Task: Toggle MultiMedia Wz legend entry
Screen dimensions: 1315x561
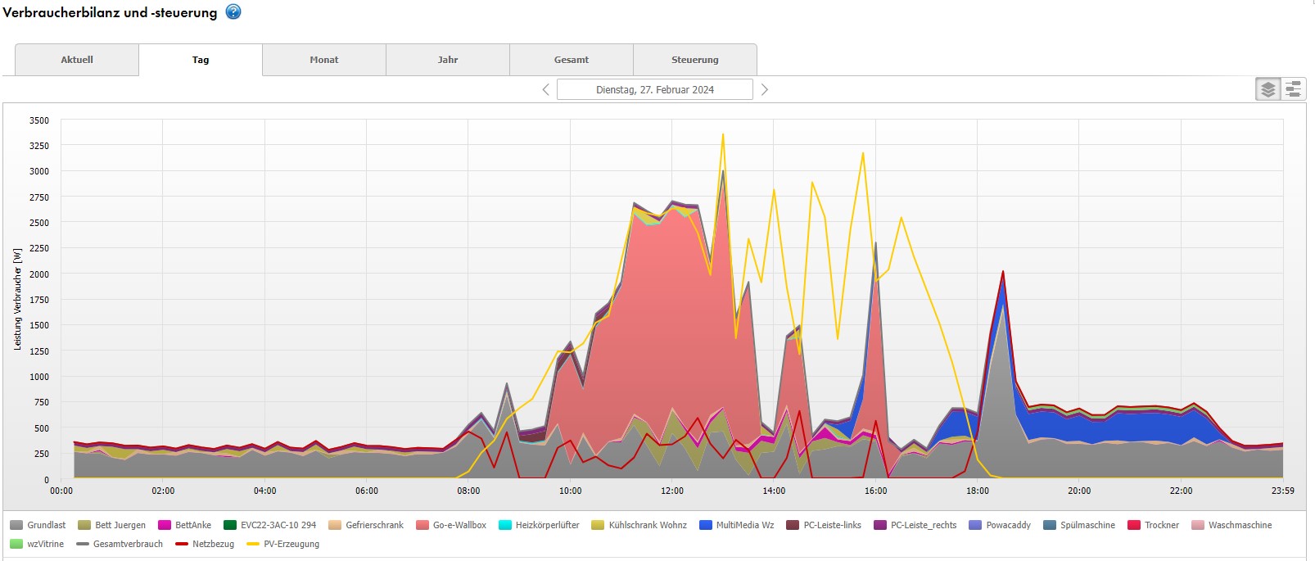Action: pyautogui.click(x=737, y=525)
